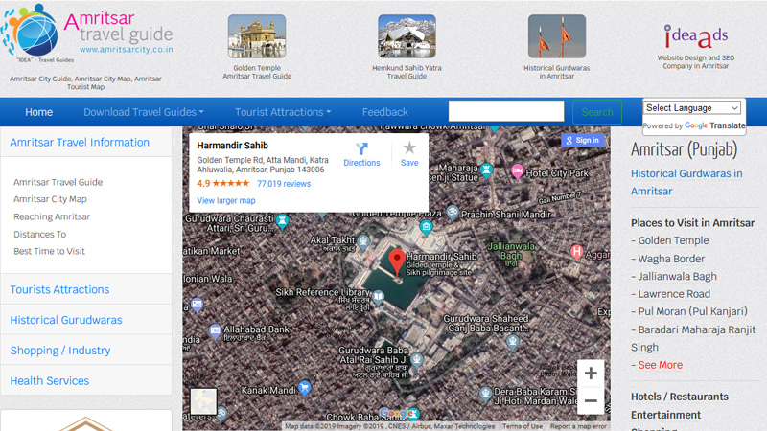Open the 77,019 reviews link
Screen dimensions: 767x431
coord(284,184)
